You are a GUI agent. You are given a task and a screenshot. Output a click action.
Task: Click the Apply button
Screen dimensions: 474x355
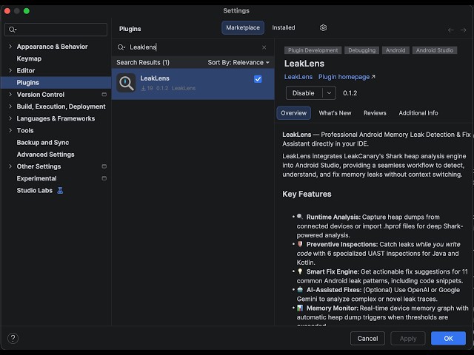click(x=408, y=339)
